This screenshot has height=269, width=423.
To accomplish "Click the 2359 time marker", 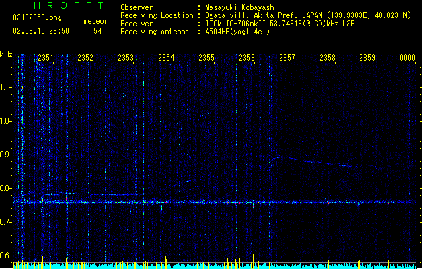I will pyautogui.click(x=367, y=58).
